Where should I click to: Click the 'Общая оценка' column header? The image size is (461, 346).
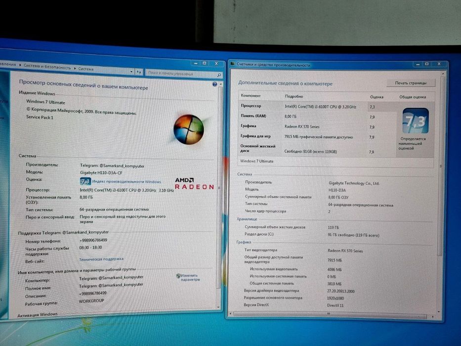pyautogui.click(x=413, y=97)
